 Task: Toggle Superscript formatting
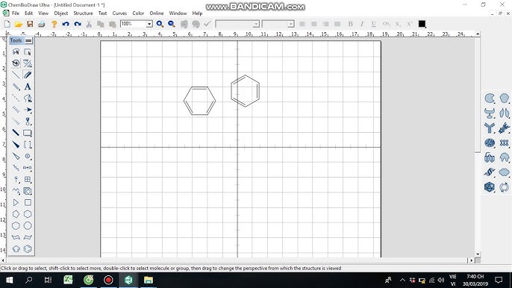pyautogui.click(x=410, y=24)
